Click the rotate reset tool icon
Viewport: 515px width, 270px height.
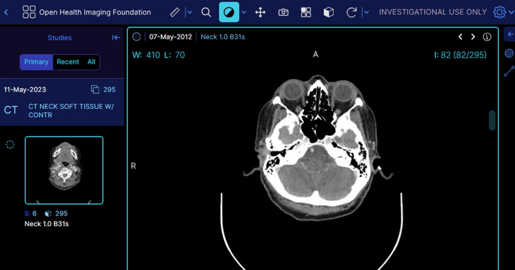(x=352, y=12)
